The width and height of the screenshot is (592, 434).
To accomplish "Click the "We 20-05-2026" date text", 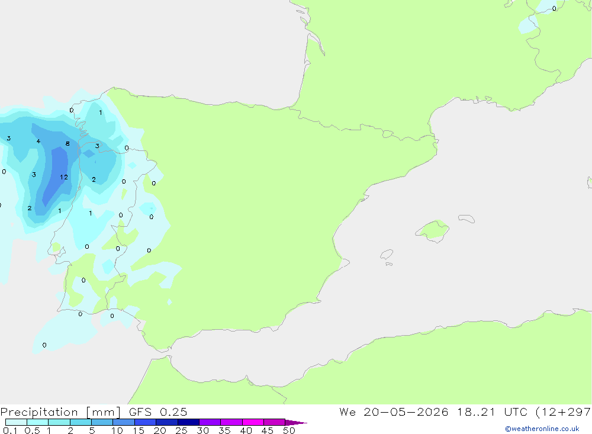I will tap(394, 412).
